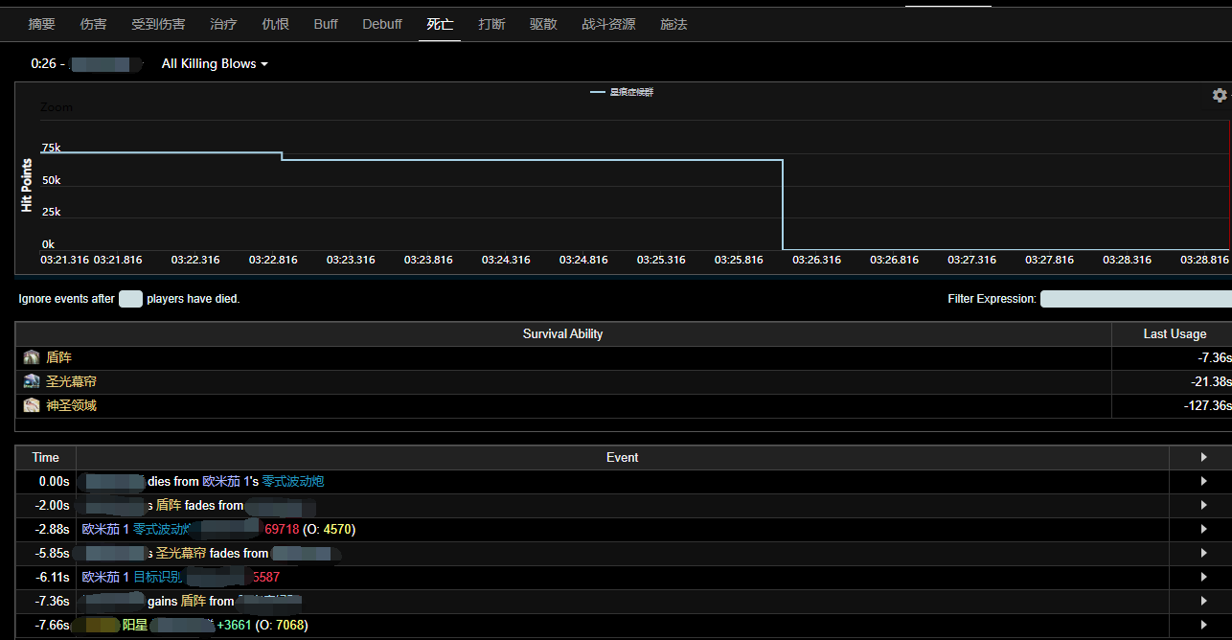This screenshot has width=1232, height=640.
Task: Click the 圣光幕帘 ability icon
Action: coord(32,381)
